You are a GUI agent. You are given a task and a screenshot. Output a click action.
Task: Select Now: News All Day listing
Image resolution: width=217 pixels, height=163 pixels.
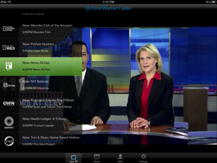coord(36,63)
